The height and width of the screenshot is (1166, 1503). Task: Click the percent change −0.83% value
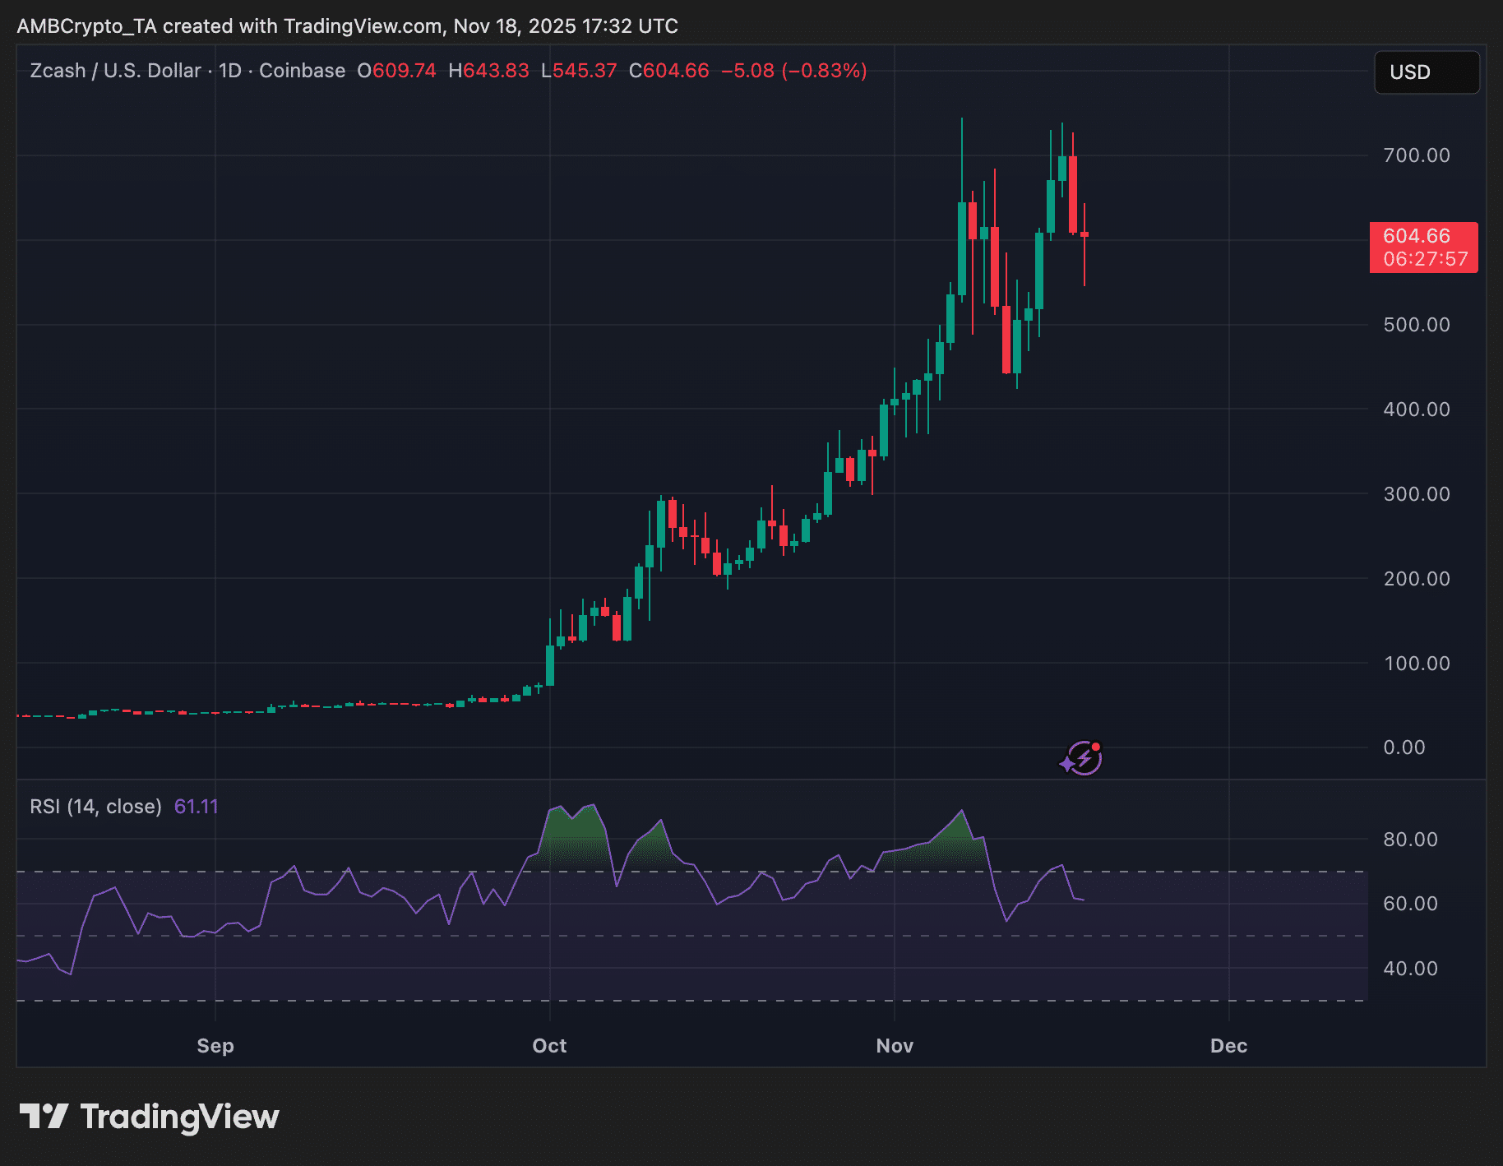824,71
